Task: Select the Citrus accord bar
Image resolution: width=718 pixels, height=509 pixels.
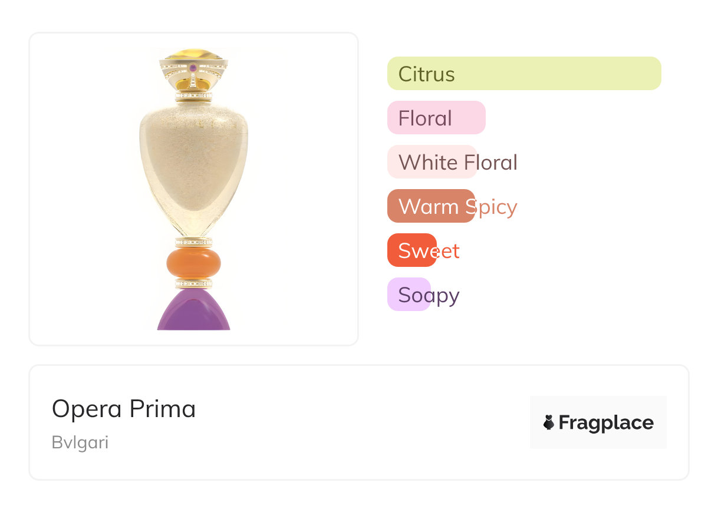Action: [524, 74]
